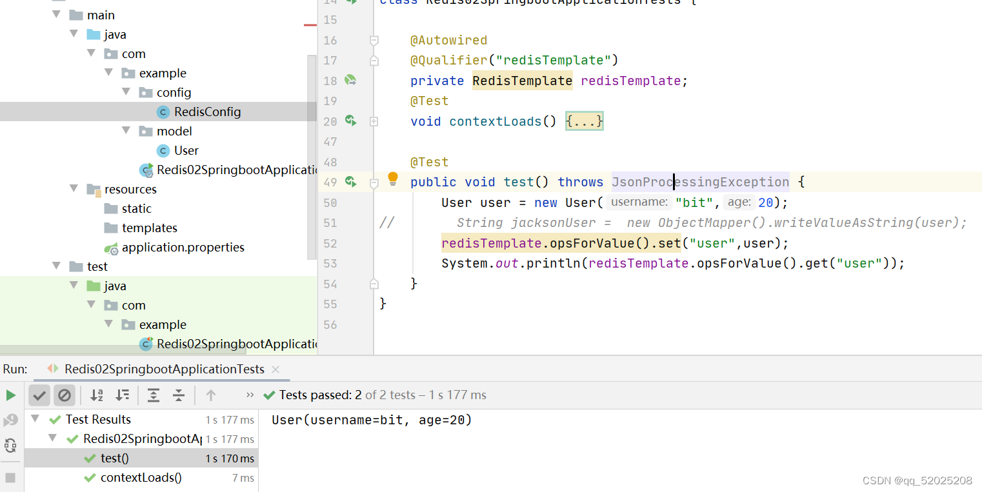982x492 pixels.
Task: Click the RedisTemplate type on line 18
Action: pyautogui.click(x=523, y=81)
